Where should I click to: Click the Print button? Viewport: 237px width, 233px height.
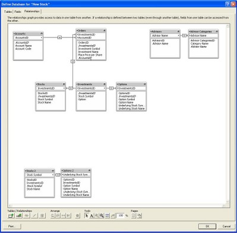tap(12, 226)
